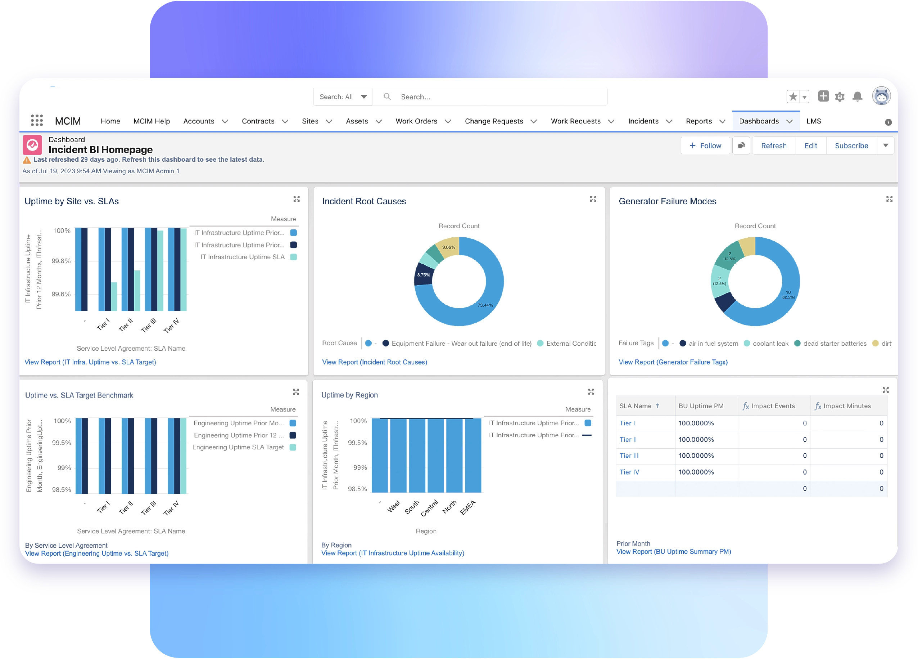Open the dropdown next to Subscribe button
918x659 pixels.
(886, 145)
